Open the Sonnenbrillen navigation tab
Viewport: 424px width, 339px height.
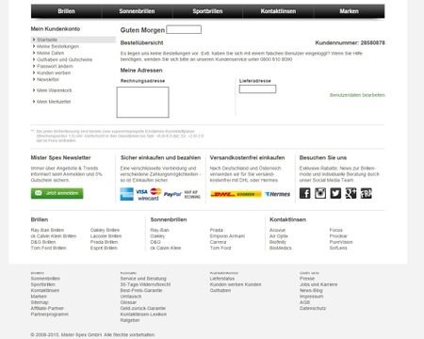click(137, 11)
